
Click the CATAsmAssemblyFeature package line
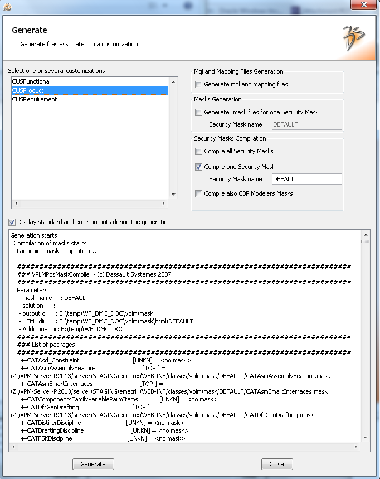pos(93,369)
